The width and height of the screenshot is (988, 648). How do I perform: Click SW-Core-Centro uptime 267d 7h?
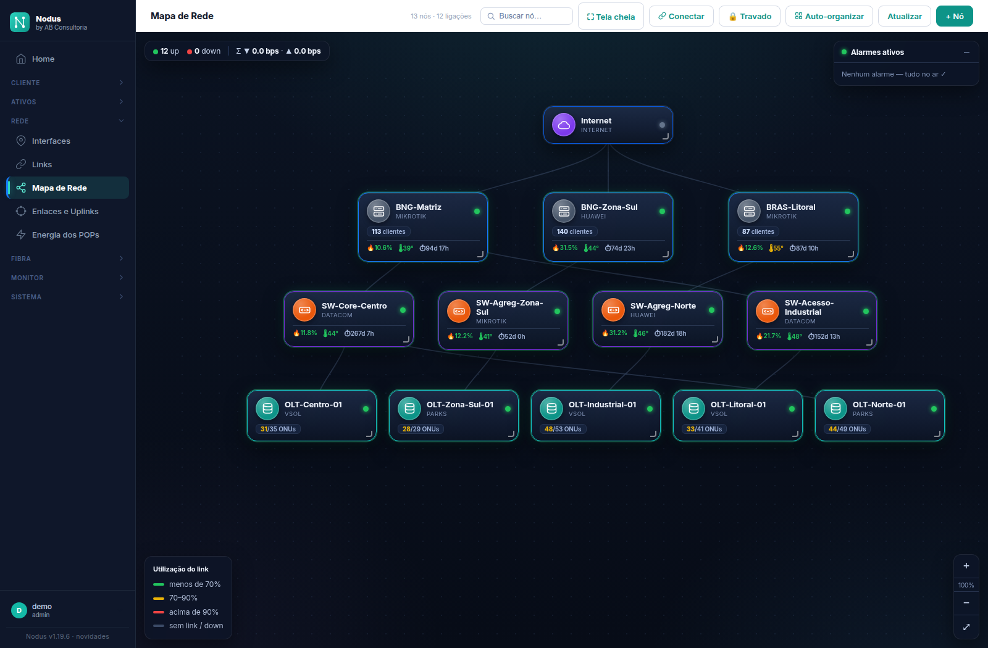(359, 333)
